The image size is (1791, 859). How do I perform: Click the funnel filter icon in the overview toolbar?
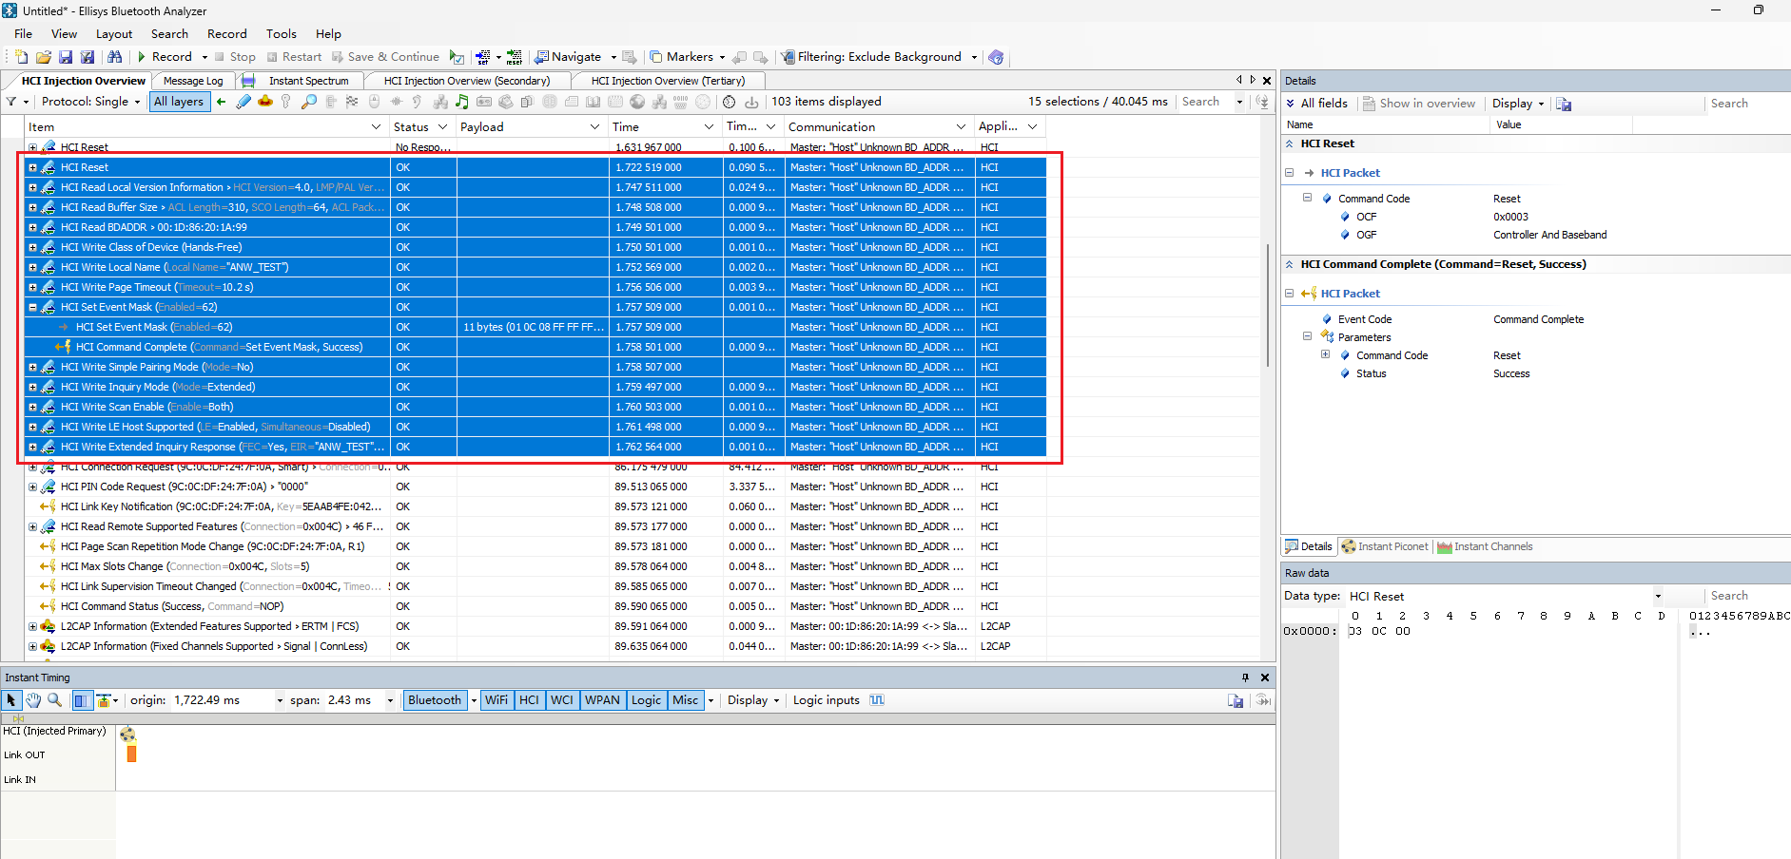(x=11, y=102)
